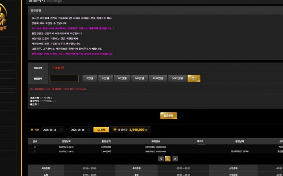Choose the 10만원 amount button
This screenshot has height=176, width=283.
[122, 78]
